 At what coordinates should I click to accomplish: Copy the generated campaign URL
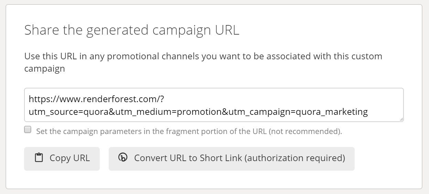pos(62,159)
